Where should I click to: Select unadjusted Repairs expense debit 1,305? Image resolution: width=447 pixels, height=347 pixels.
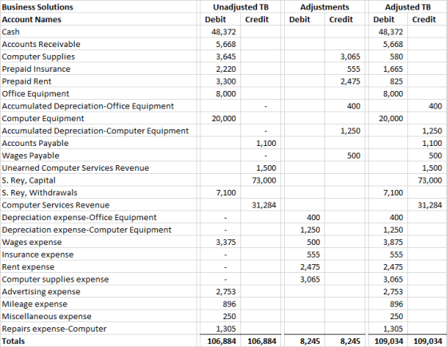226,329
